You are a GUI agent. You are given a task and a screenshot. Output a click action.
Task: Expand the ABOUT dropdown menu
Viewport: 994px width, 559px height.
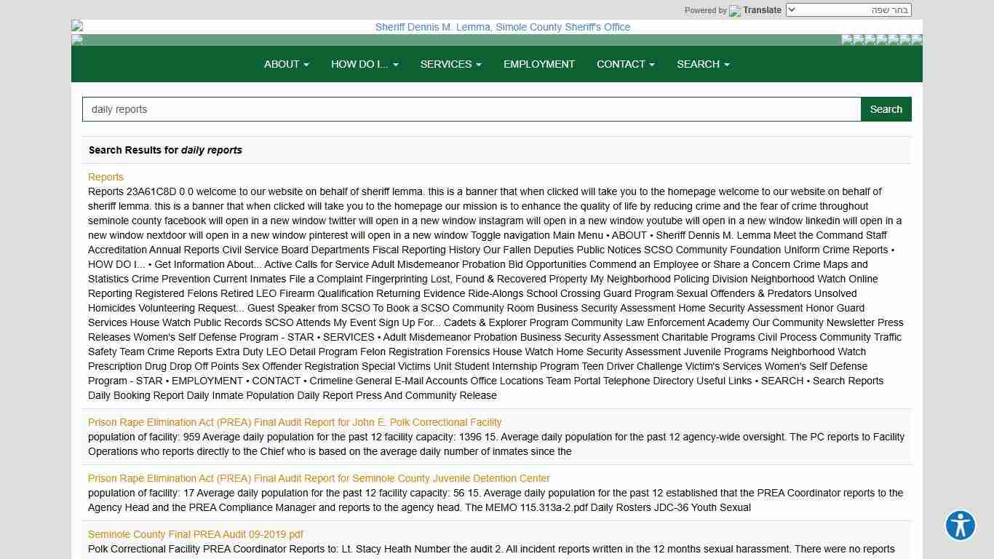tap(286, 64)
